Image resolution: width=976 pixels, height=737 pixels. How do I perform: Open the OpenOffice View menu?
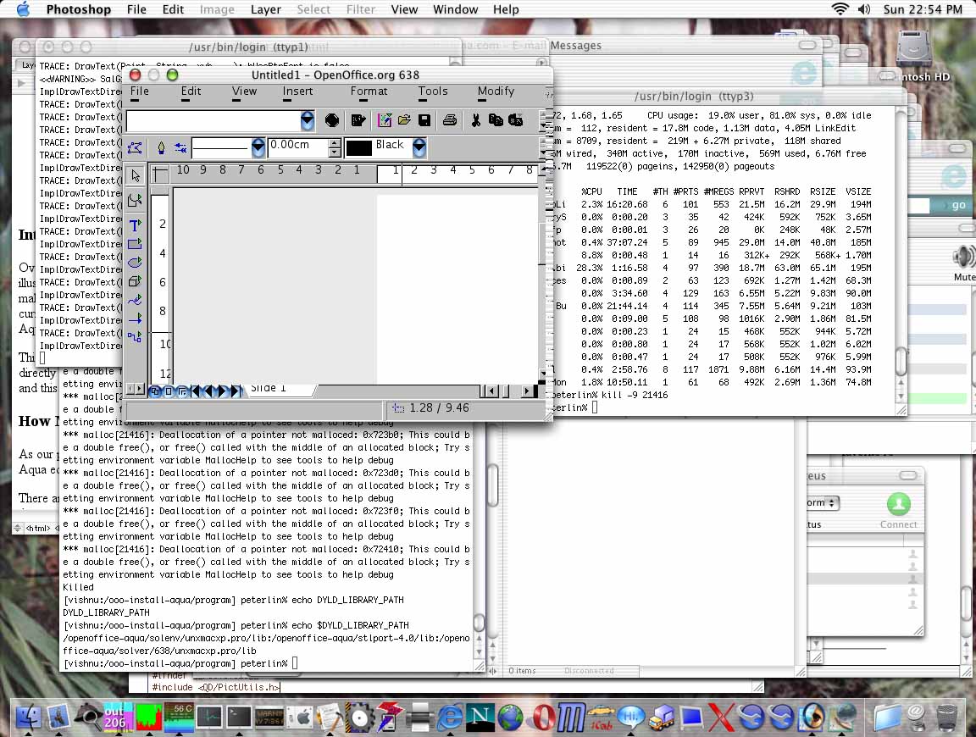[x=244, y=91]
